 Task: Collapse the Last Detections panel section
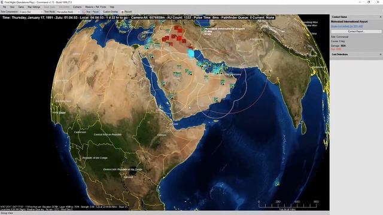381,54
